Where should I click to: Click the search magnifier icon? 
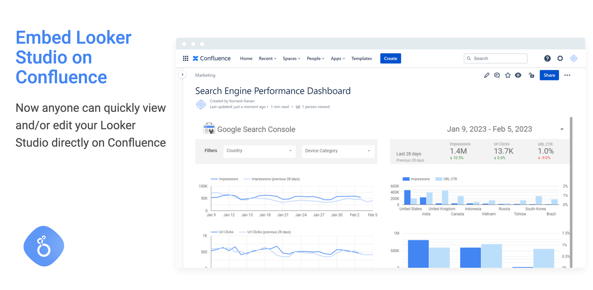point(469,58)
